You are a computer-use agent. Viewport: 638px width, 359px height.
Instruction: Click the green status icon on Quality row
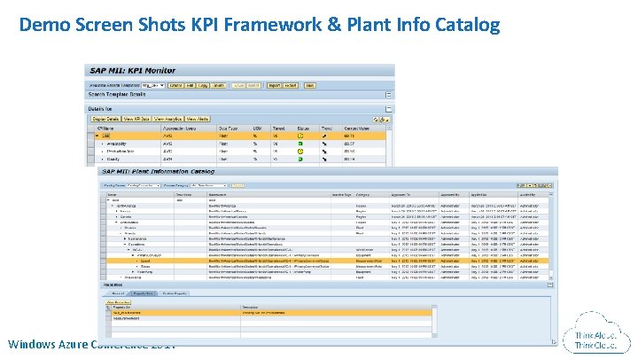click(300, 160)
